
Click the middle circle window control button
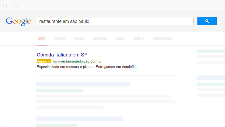click(10, 6)
